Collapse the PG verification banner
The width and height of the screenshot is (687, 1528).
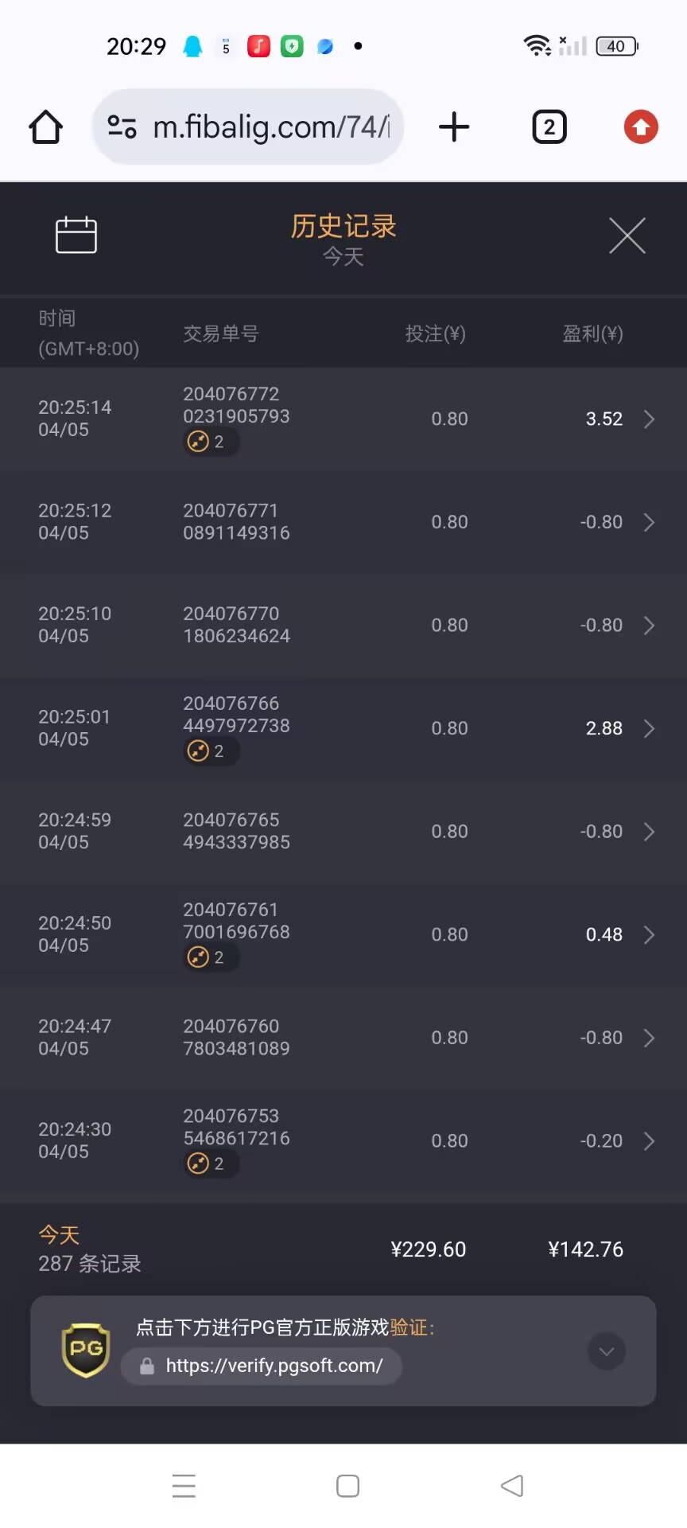click(x=607, y=1351)
